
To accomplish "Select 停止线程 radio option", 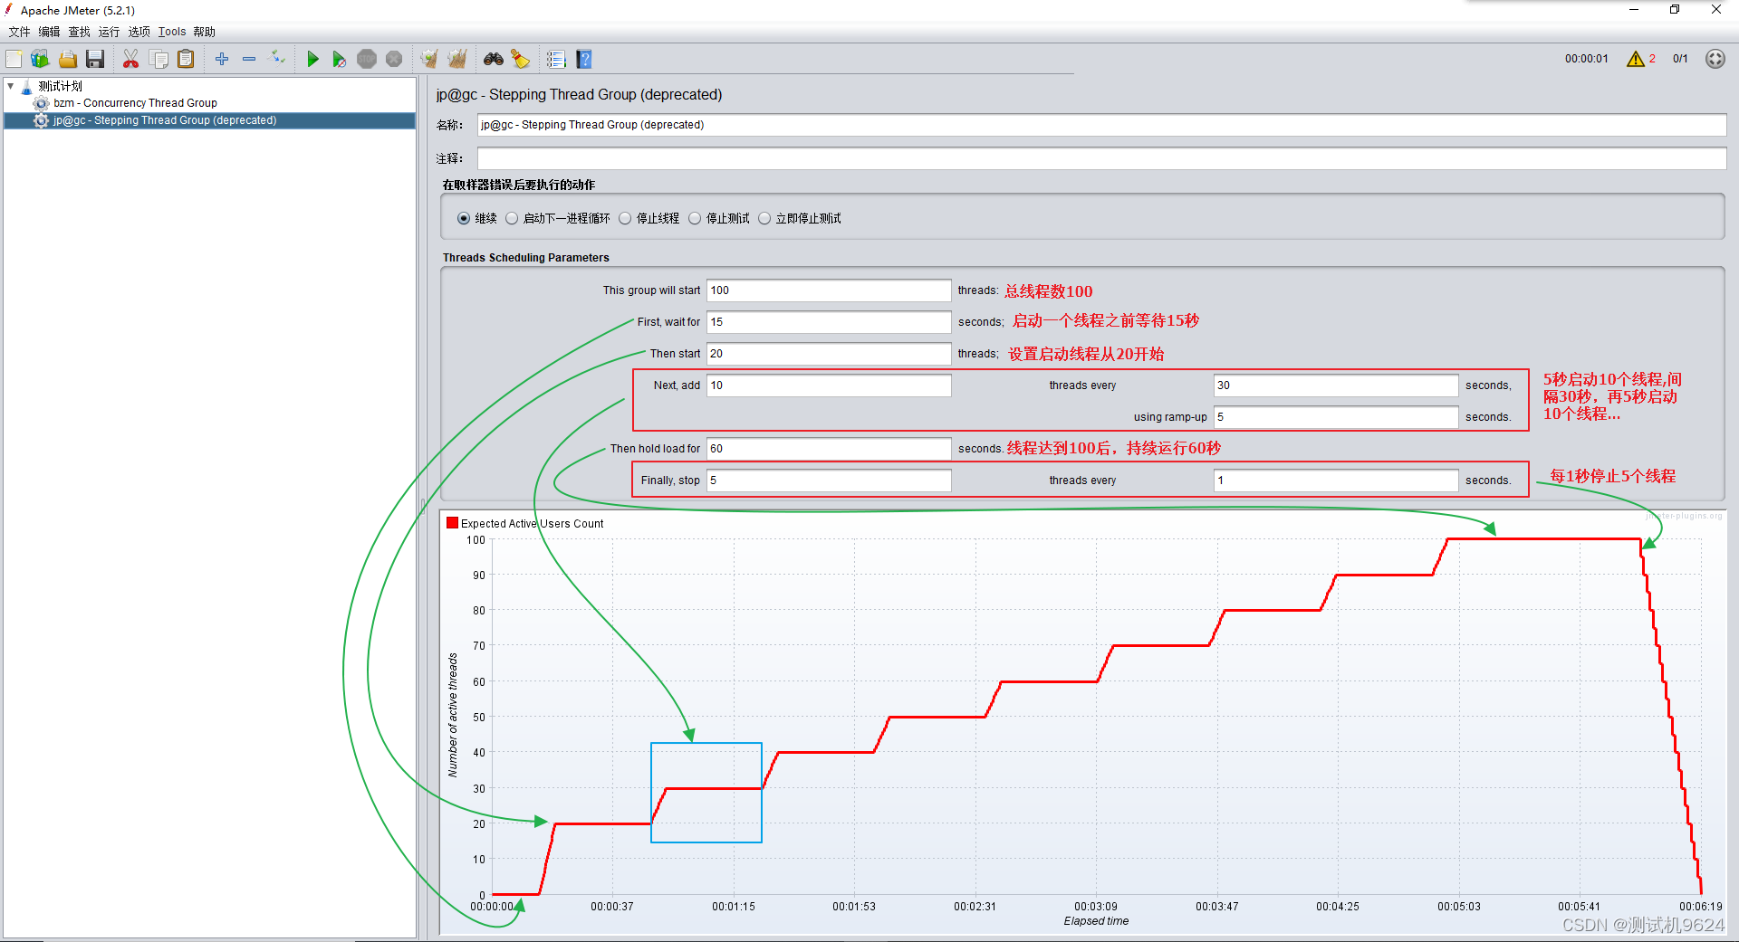I will click(x=625, y=218).
